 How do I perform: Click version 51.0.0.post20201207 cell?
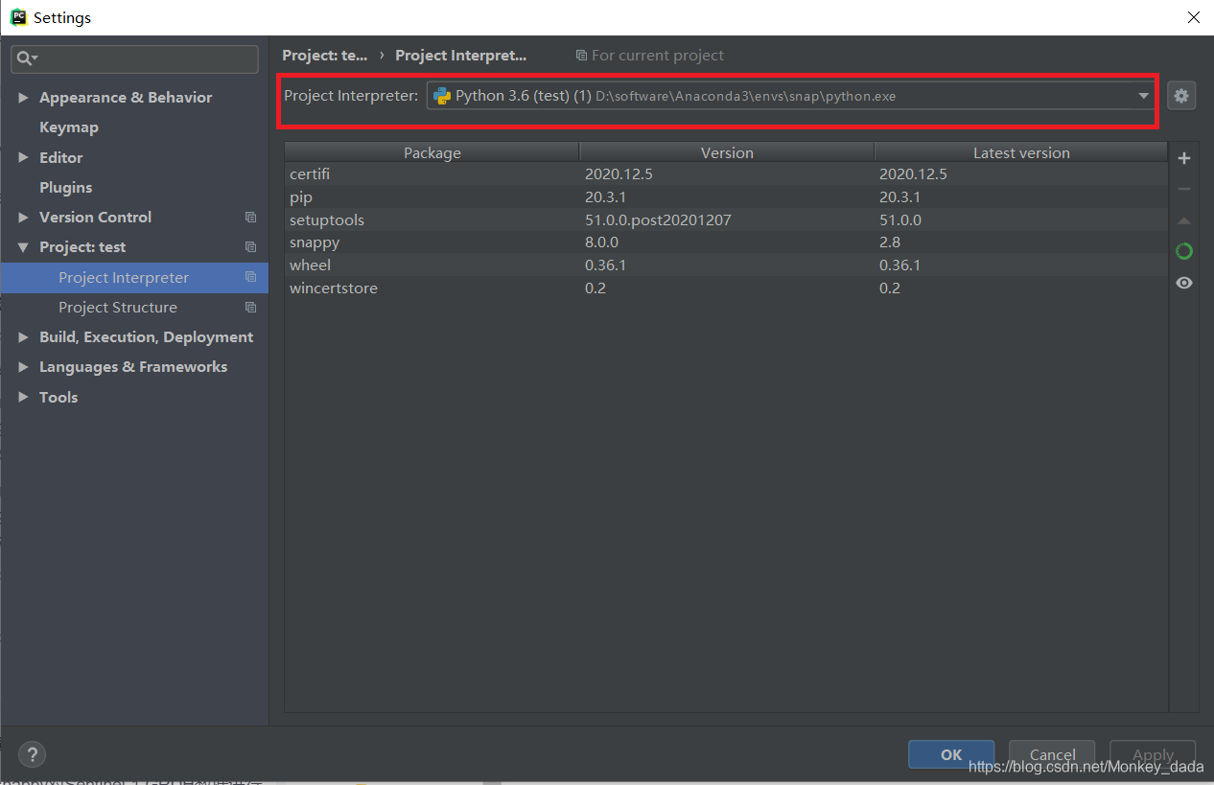658,220
